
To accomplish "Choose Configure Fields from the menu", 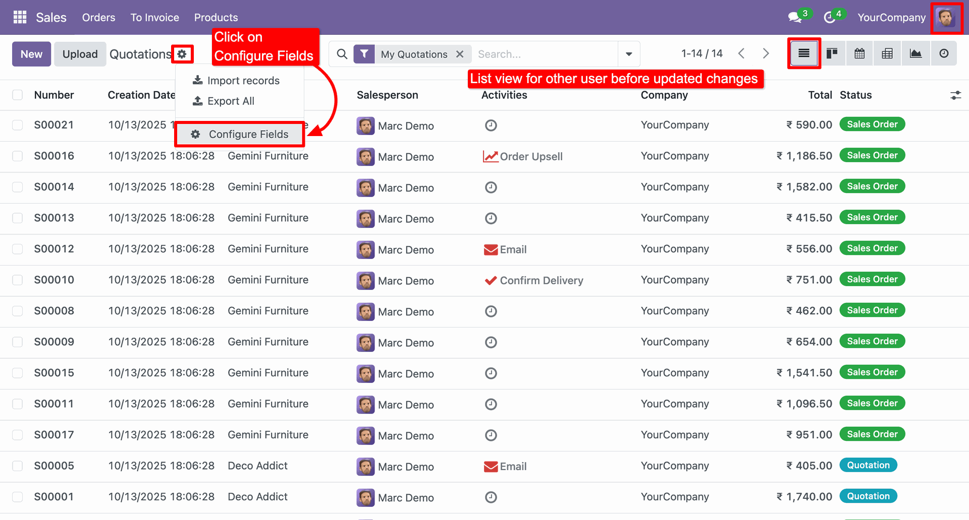I will click(240, 135).
